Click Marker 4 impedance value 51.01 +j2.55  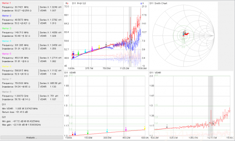(22, 49)
